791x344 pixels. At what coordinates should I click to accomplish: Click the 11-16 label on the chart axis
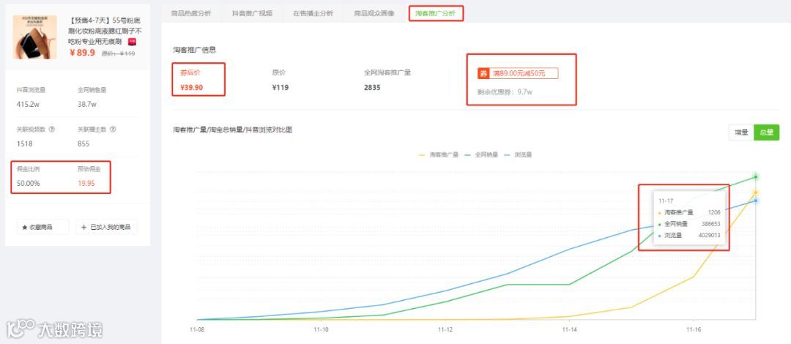pyautogui.click(x=693, y=329)
